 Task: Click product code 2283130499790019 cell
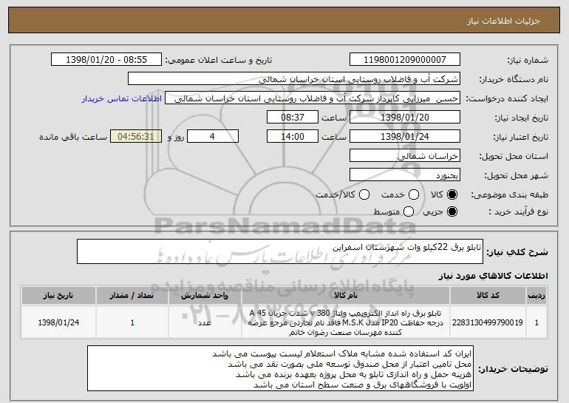click(488, 322)
